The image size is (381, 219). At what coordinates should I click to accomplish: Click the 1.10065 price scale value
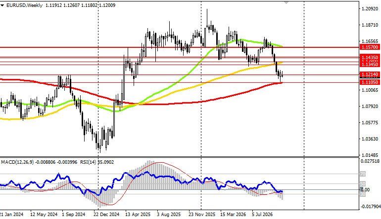(x=370, y=90)
